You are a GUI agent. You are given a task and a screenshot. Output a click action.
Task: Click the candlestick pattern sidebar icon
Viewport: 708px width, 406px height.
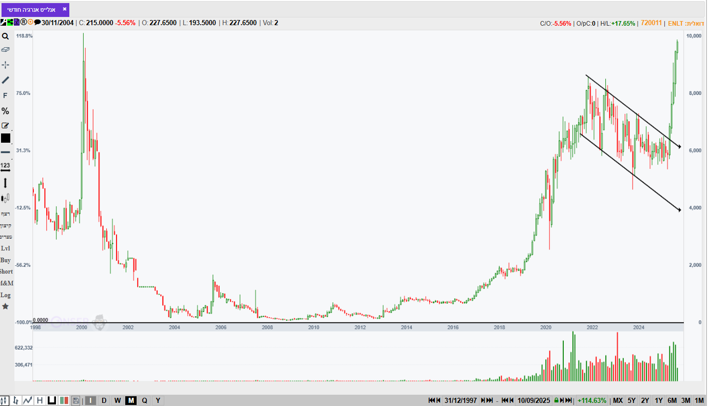pyautogui.click(x=5, y=198)
